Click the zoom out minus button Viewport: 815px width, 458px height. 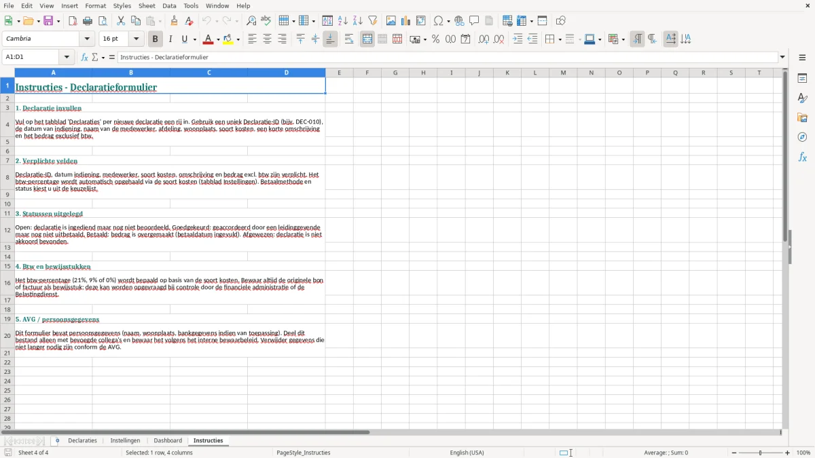tap(734, 453)
